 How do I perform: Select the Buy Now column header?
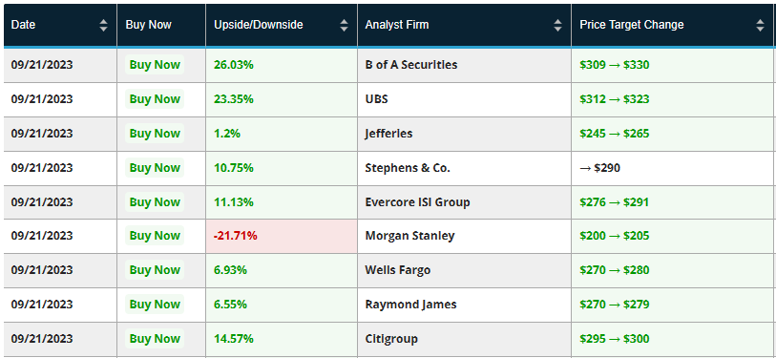point(161,25)
